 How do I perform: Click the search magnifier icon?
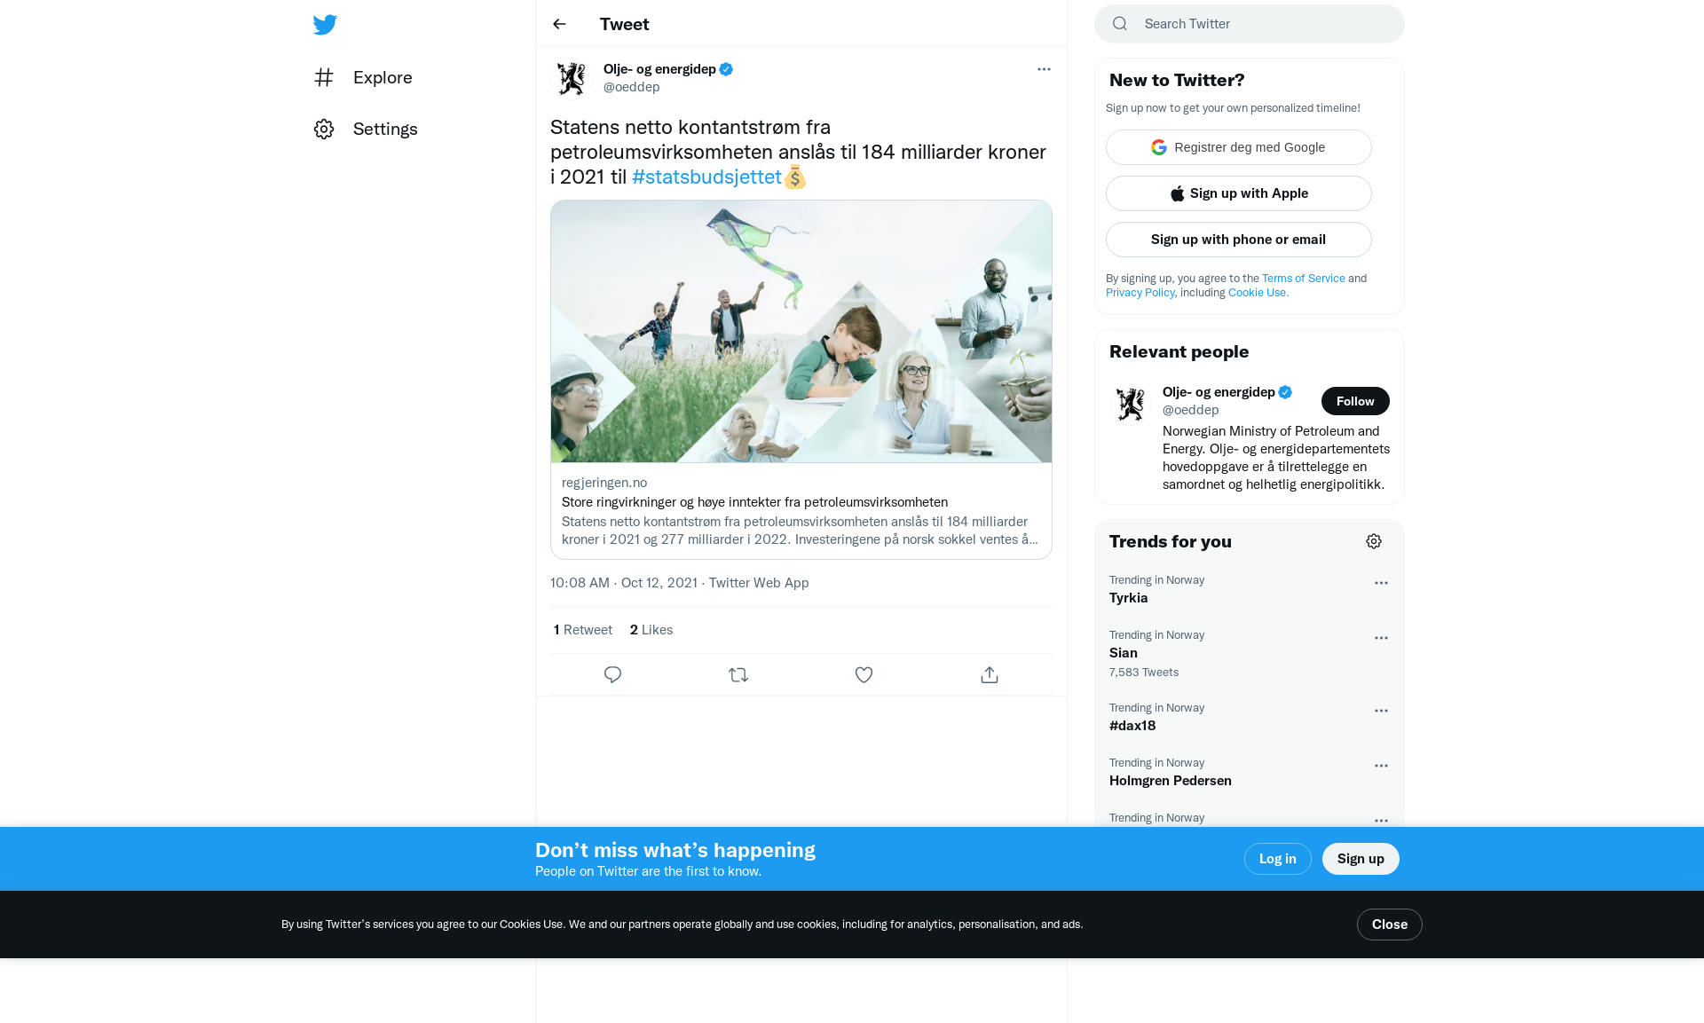(1120, 24)
